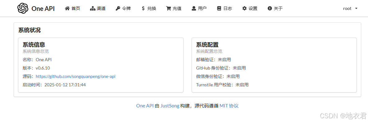Click the caret arrow next to root
Image resolution: width=368 pixels, height=122 pixels.
356,8
